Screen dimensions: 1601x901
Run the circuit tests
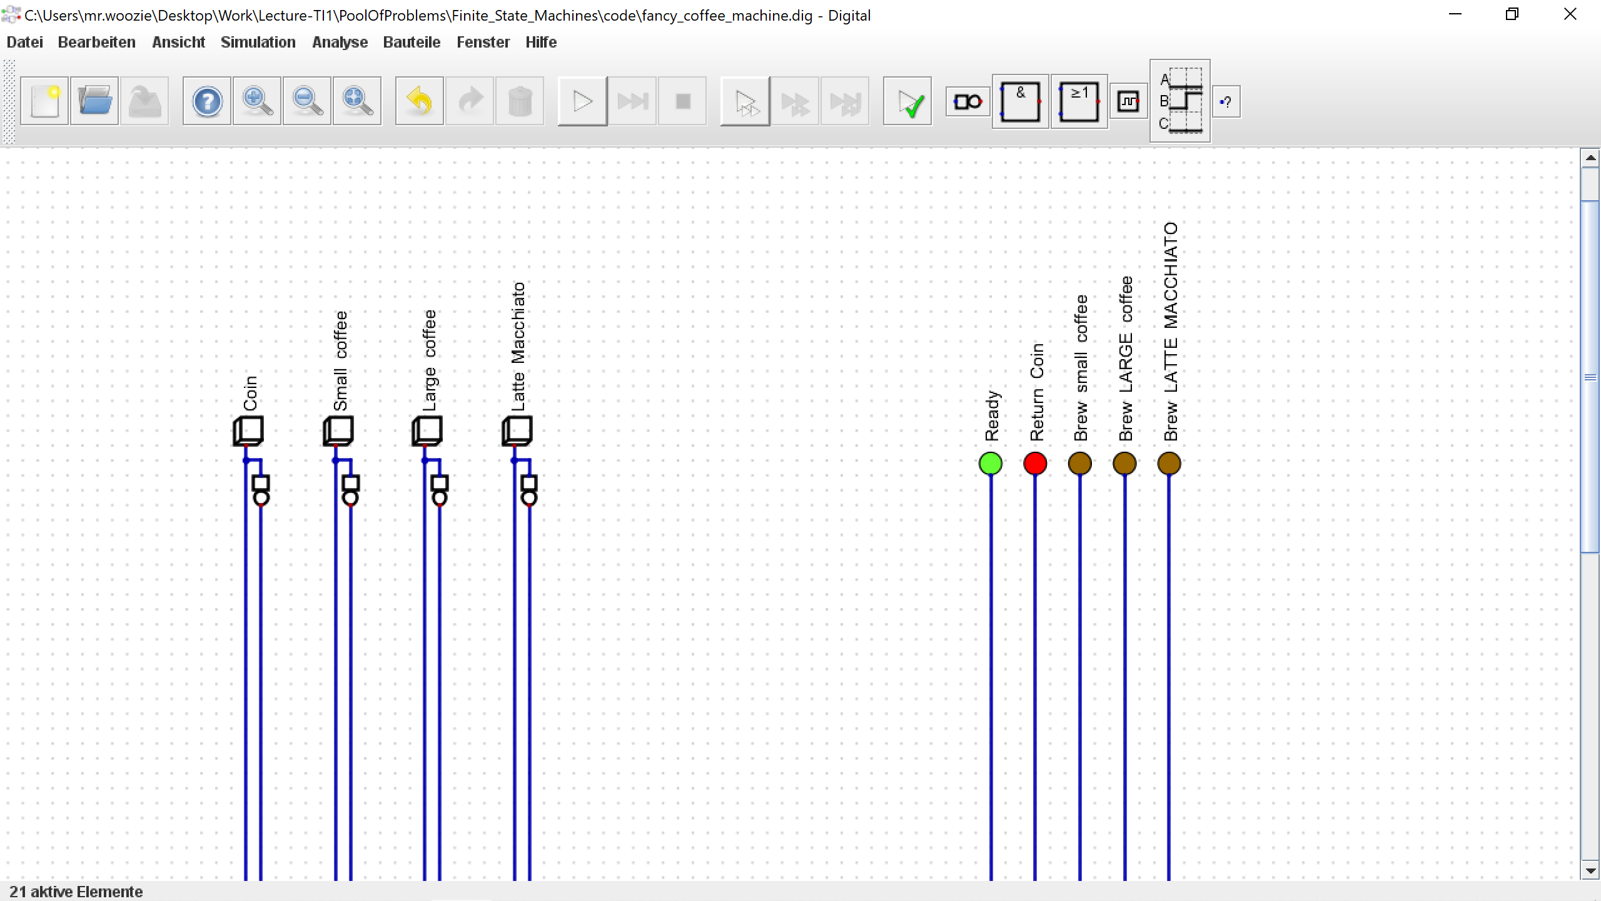(x=907, y=101)
